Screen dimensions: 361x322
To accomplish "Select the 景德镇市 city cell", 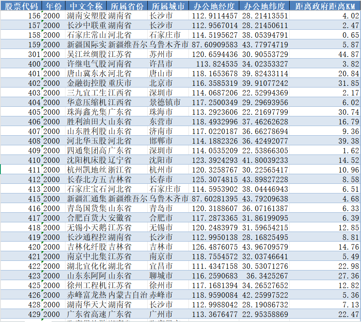I will click(x=165, y=103).
